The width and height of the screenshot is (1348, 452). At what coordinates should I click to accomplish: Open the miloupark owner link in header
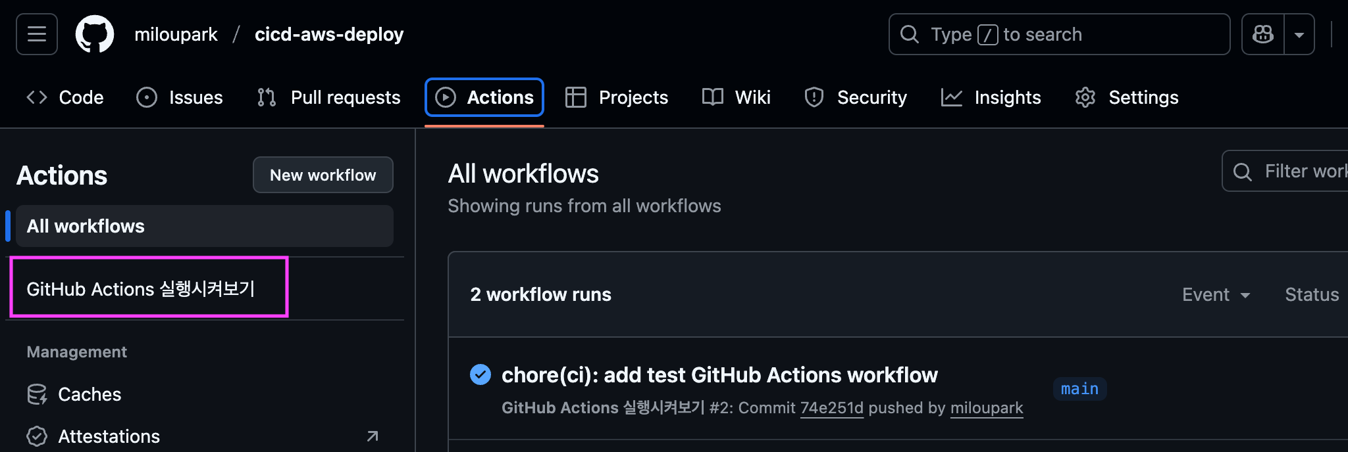click(176, 34)
